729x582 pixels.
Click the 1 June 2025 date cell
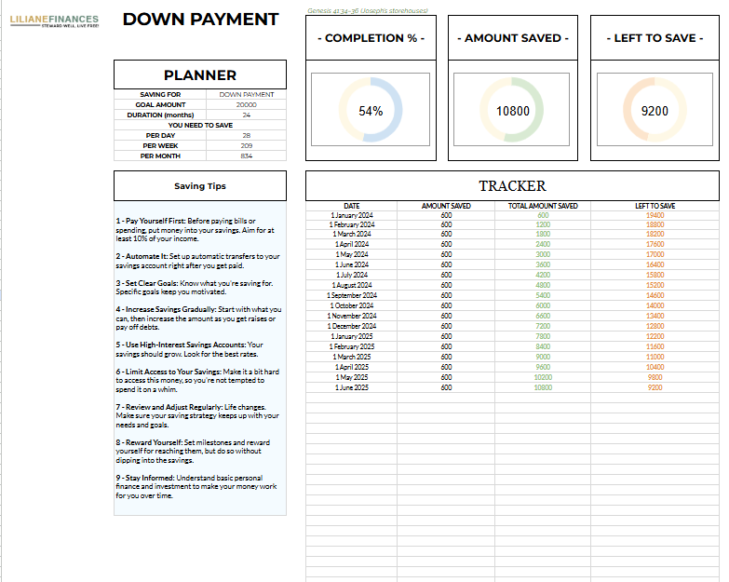(x=351, y=387)
